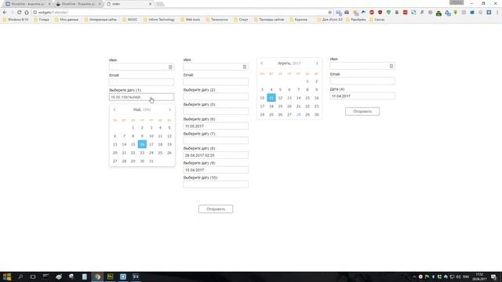
Task: Focus the Выберите дату (10) input
Action: (216, 185)
